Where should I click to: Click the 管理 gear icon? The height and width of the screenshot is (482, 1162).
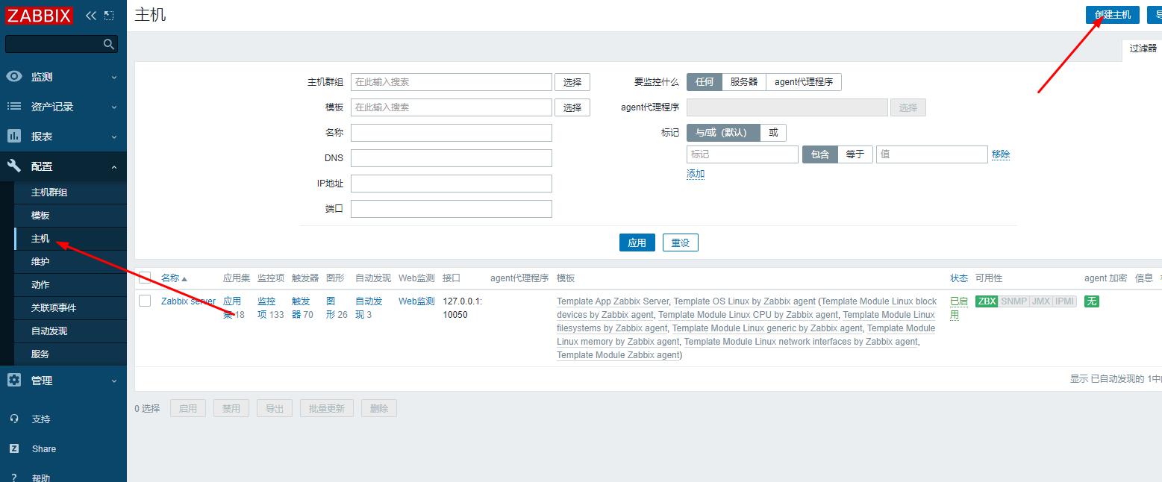tap(14, 380)
